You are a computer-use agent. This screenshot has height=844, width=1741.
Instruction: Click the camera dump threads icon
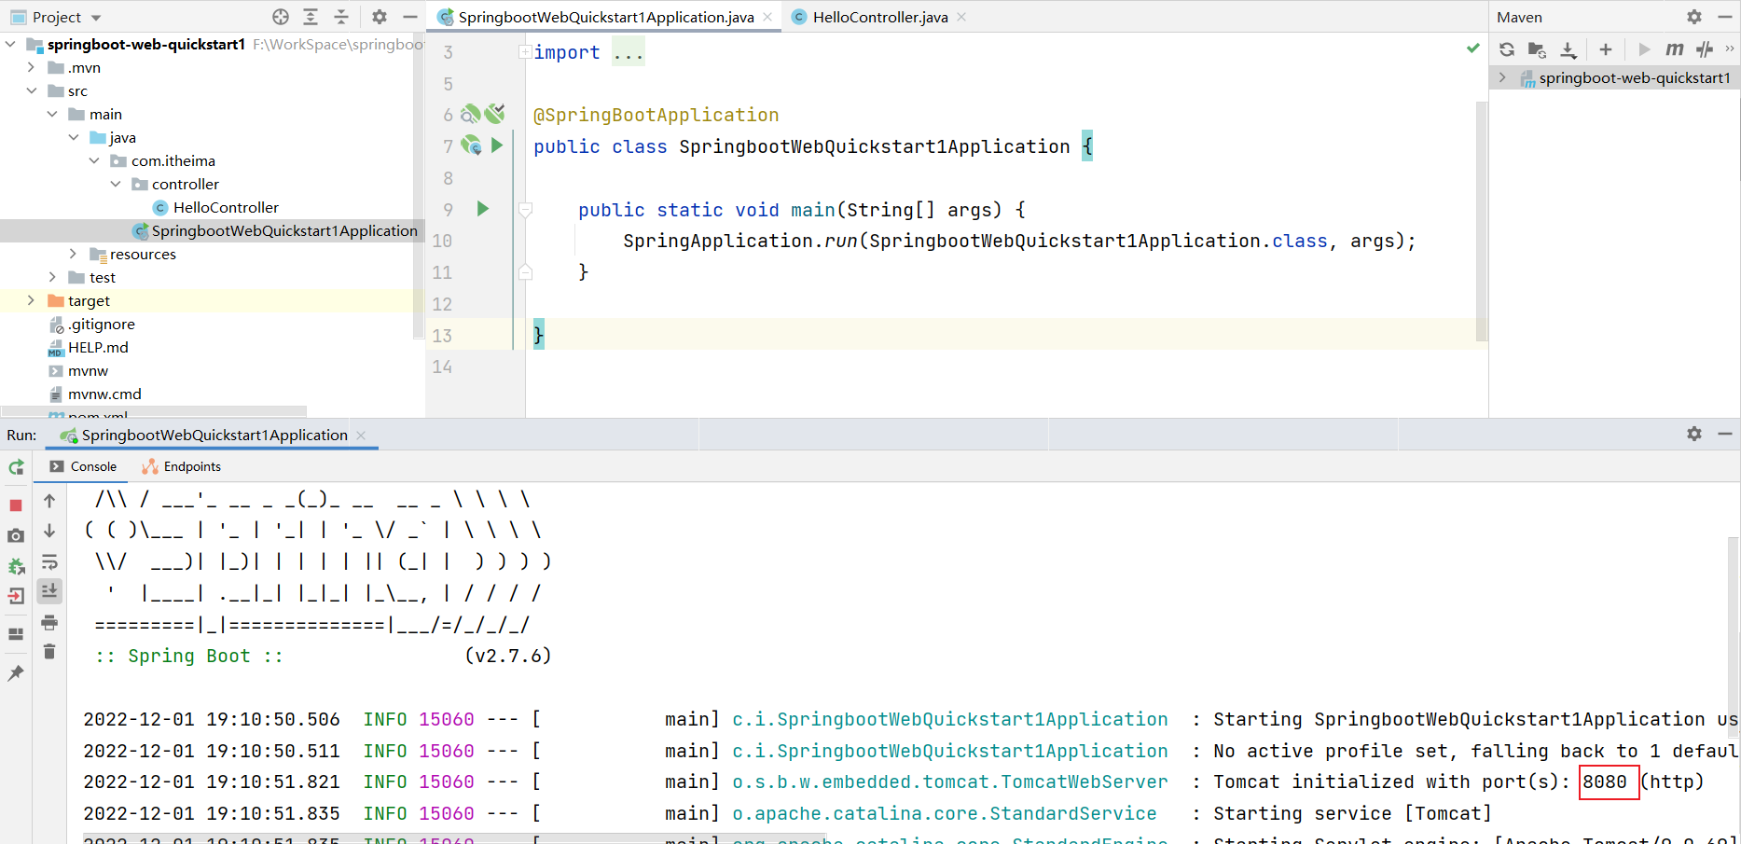pyautogui.click(x=16, y=535)
